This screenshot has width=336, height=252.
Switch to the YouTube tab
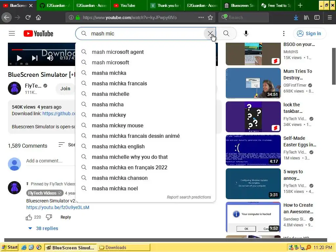129,6
